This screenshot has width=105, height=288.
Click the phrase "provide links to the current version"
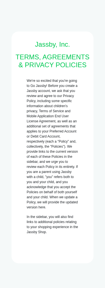[52, 152]
